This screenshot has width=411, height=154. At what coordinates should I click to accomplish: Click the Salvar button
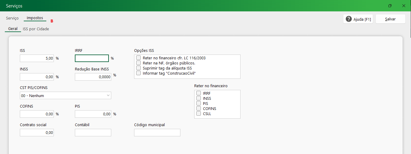point(390,19)
